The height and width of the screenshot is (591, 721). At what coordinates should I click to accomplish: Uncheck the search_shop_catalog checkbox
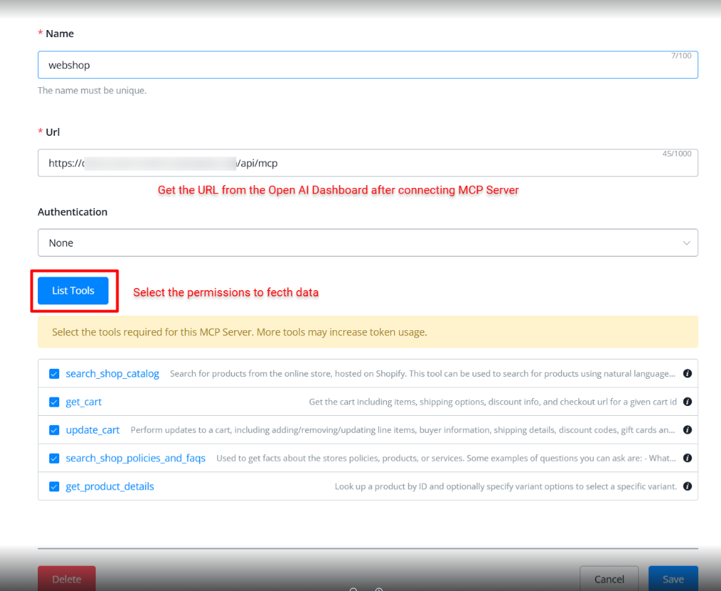(54, 374)
